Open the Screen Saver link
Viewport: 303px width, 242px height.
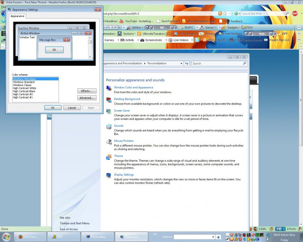pyautogui.click(x=122, y=111)
